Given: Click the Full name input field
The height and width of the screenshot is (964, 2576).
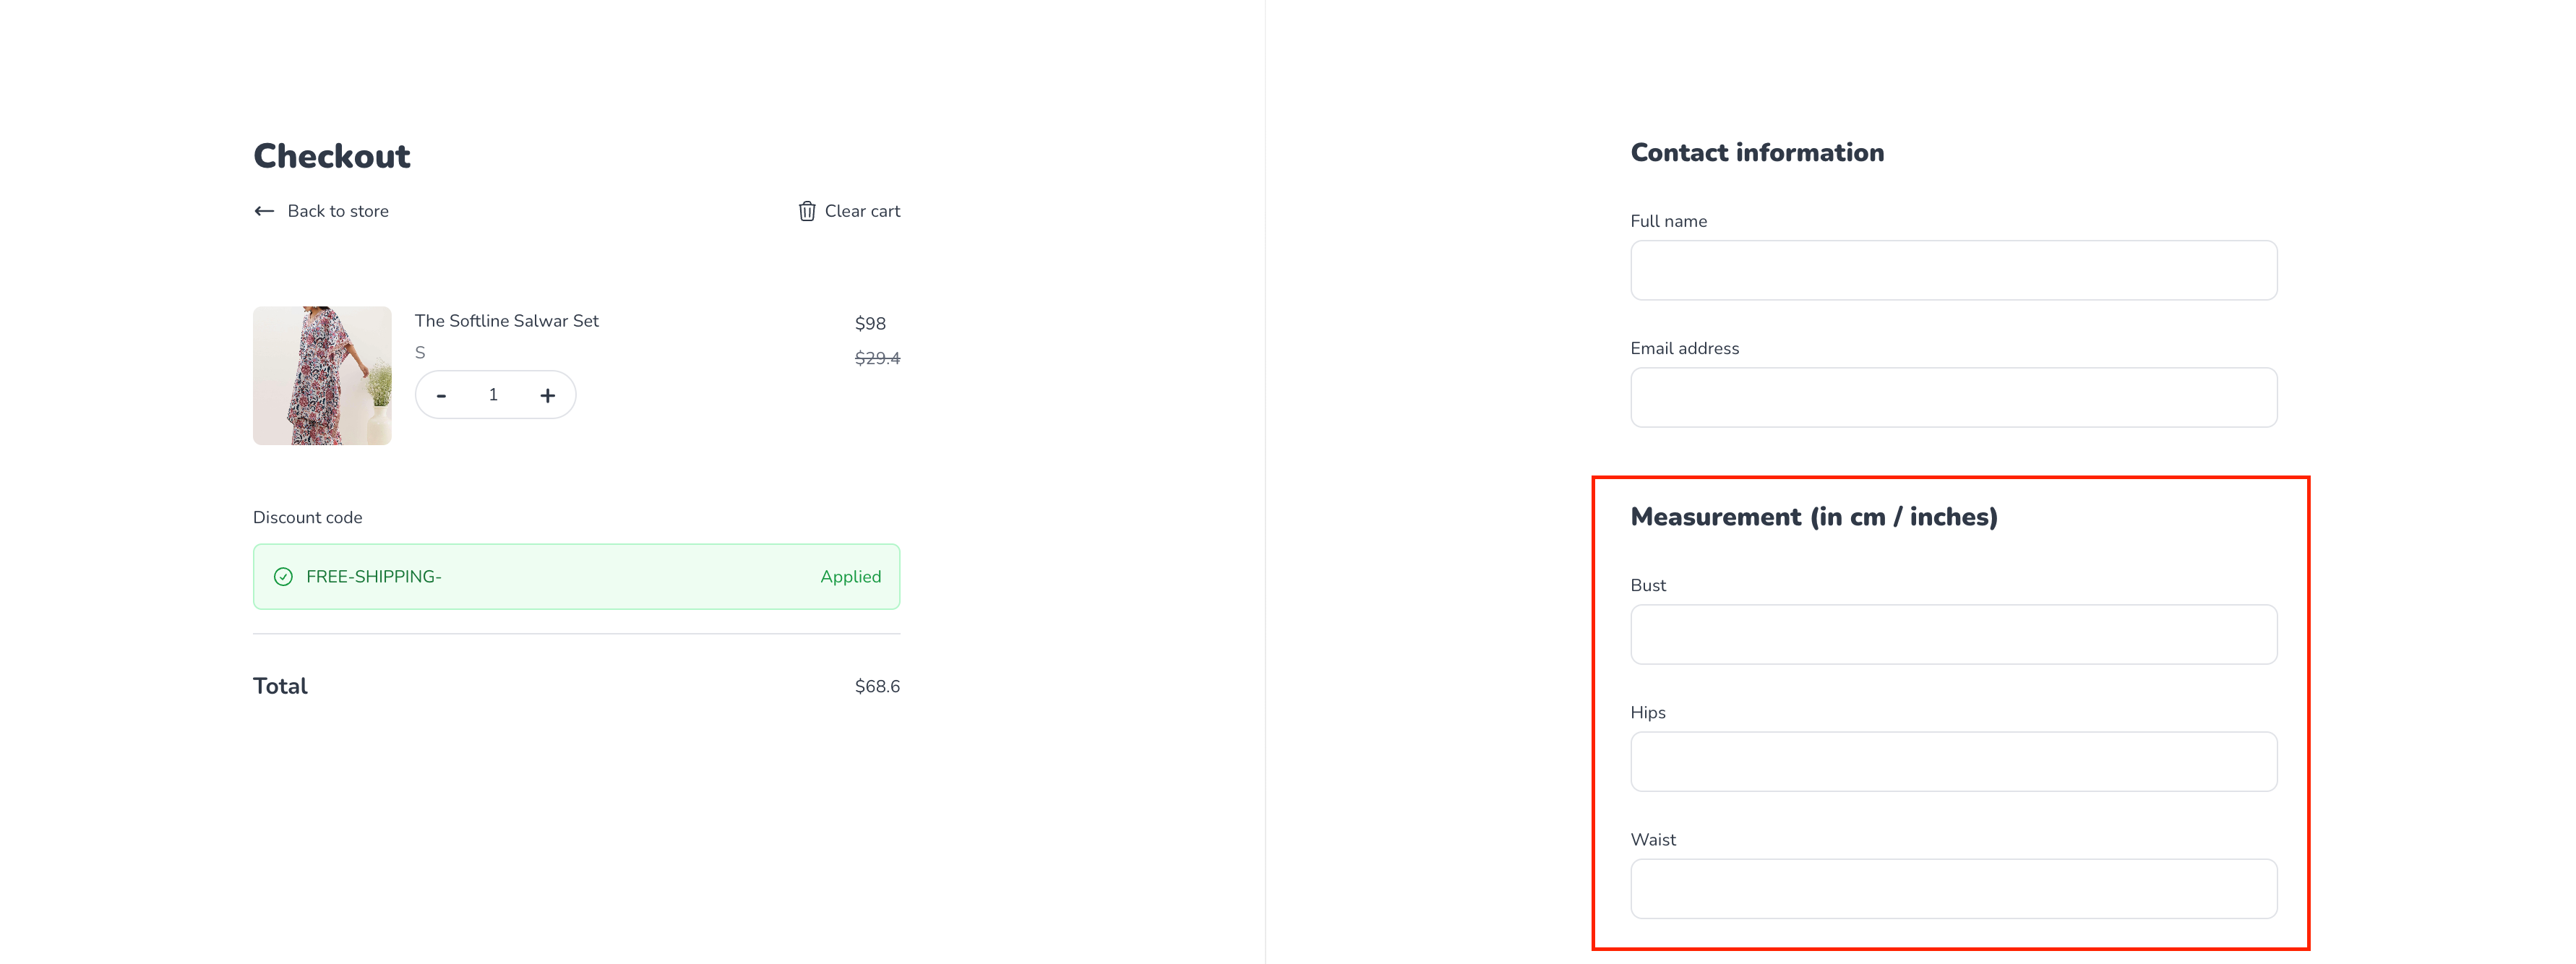Looking at the screenshot, I should 1953,270.
